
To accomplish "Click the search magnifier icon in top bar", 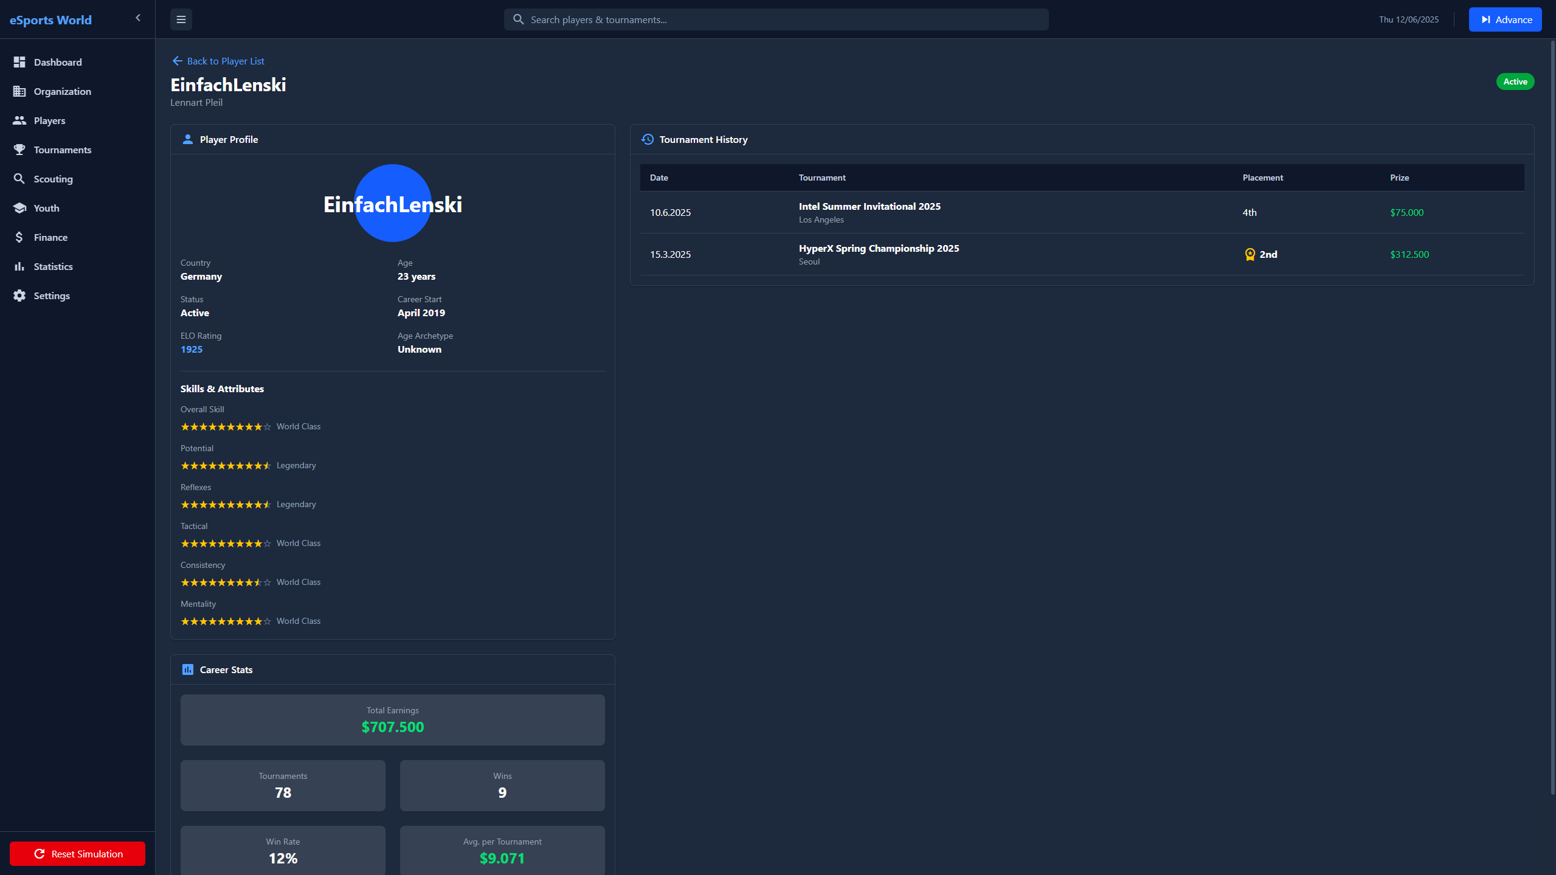I will click(x=519, y=19).
